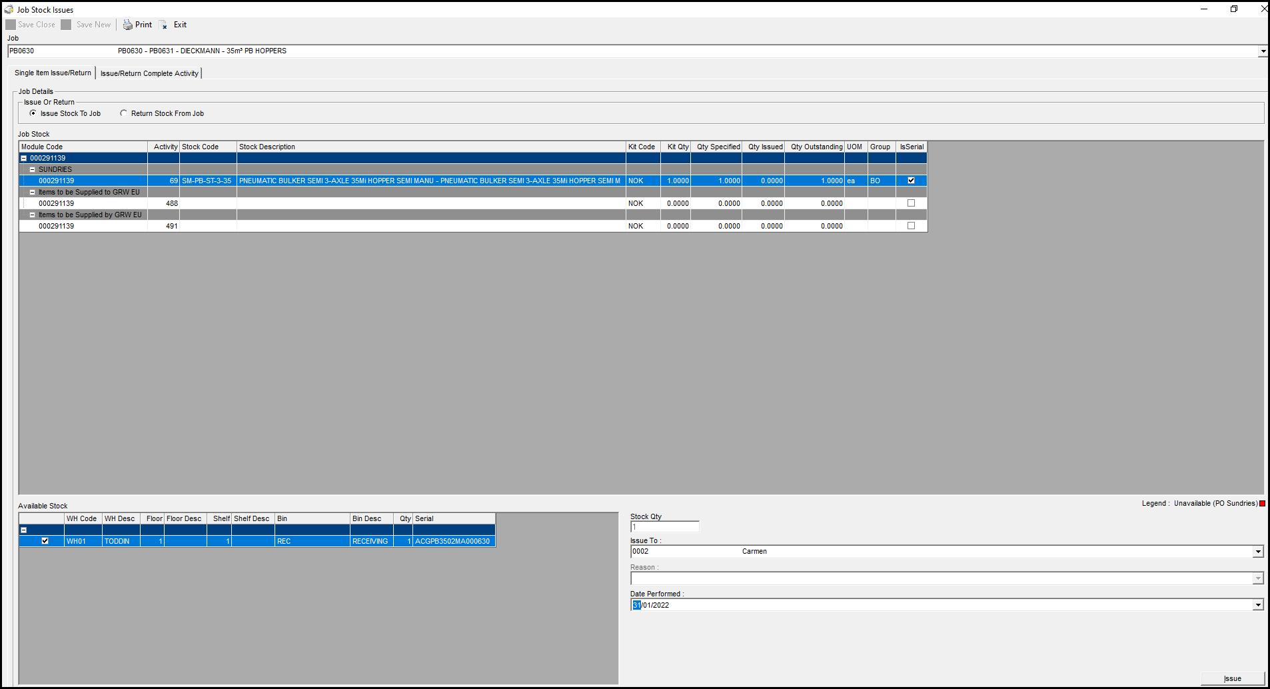Viewport: 1270px width, 689px height.
Task: Click the Exit toolbar icon
Action: tap(163, 25)
